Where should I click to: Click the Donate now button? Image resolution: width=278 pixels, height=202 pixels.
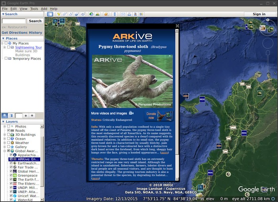[x=159, y=116]
